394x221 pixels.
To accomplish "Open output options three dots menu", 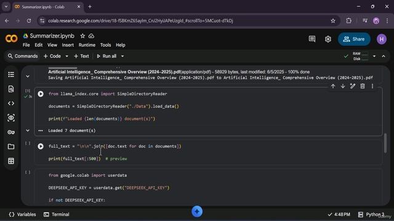I will pyautogui.click(x=41, y=131).
